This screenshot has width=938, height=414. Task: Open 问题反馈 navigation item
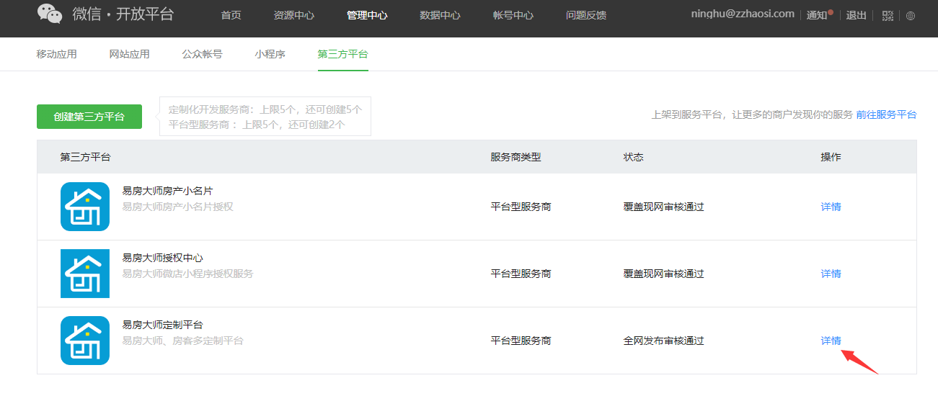pyautogui.click(x=586, y=15)
